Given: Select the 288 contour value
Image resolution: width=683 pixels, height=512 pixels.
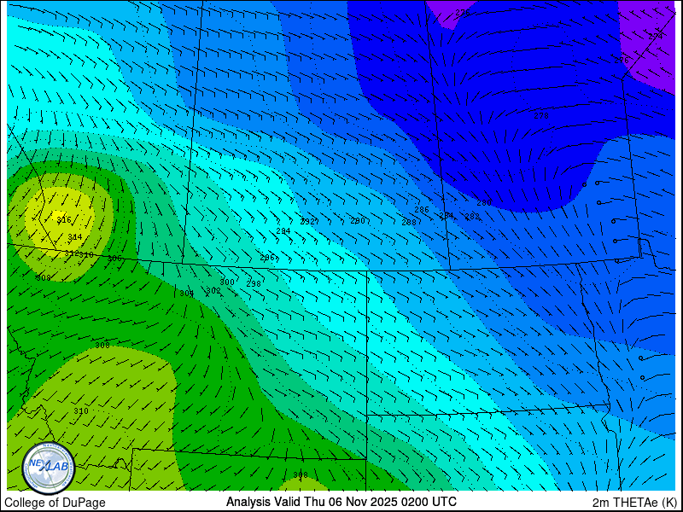Looking at the screenshot, I should [409, 222].
